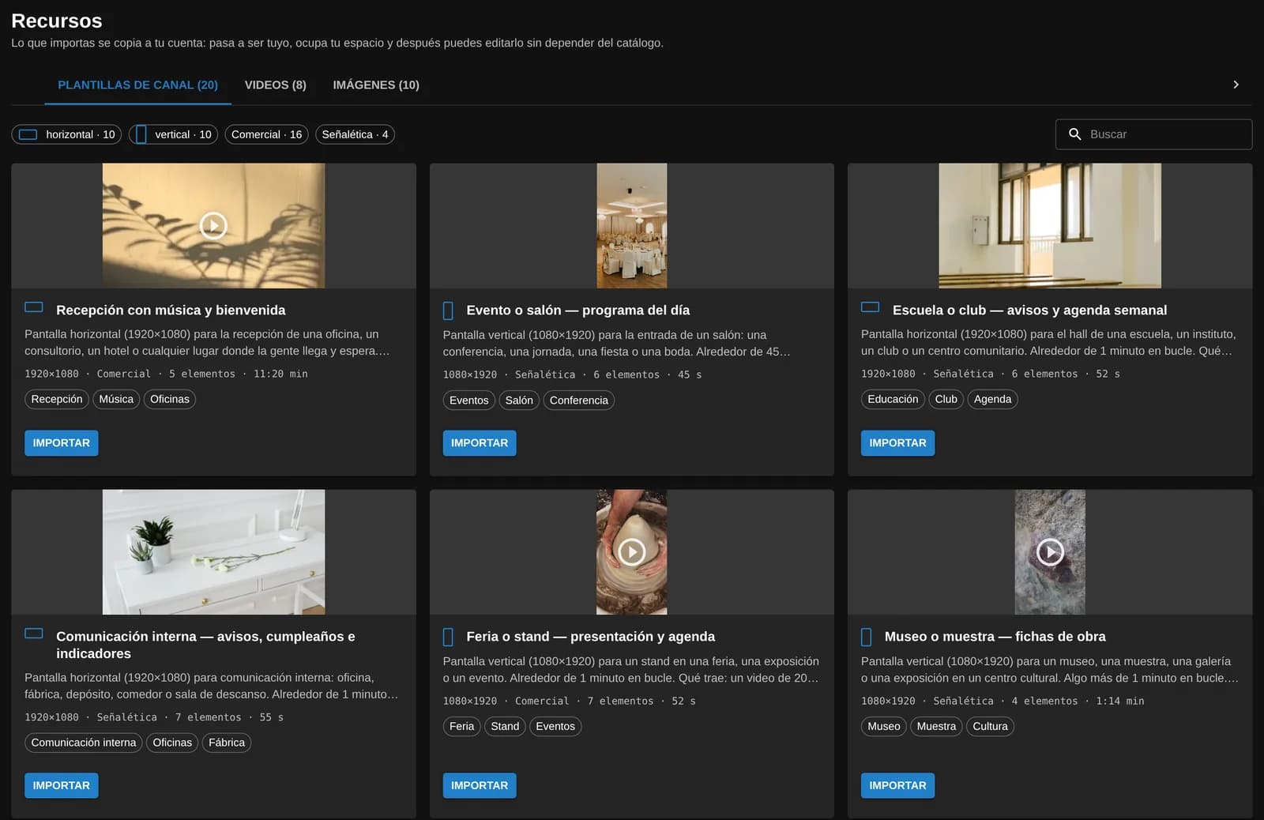Play the Recepción con música video preview

click(213, 226)
